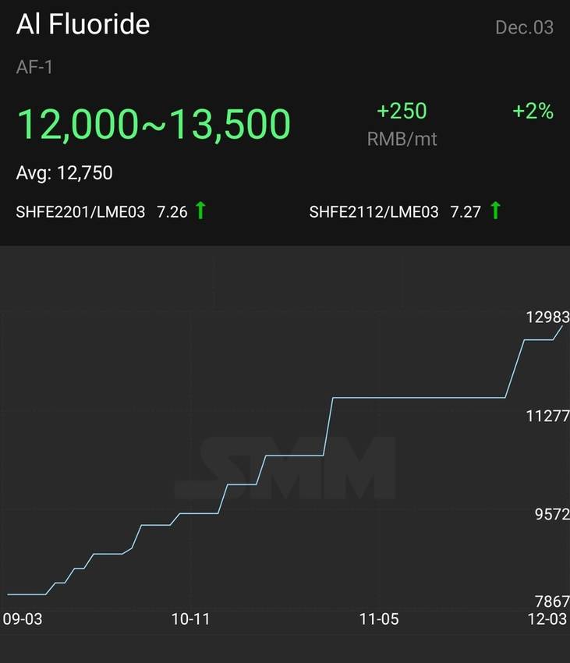Select the 10-11 date on chart axis
Image resolution: width=570 pixels, height=663 pixels.
point(190,619)
